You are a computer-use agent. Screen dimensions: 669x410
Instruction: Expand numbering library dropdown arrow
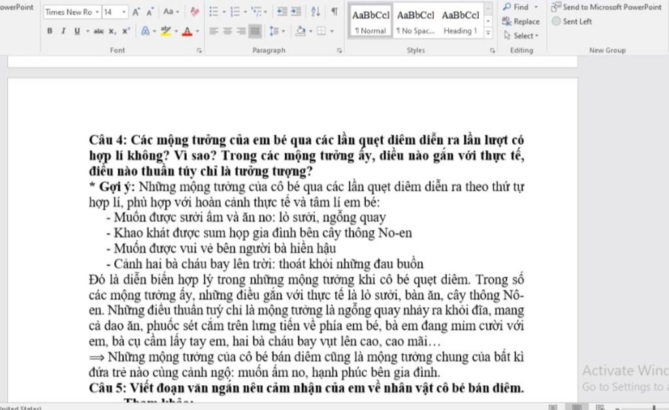click(245, 12)
